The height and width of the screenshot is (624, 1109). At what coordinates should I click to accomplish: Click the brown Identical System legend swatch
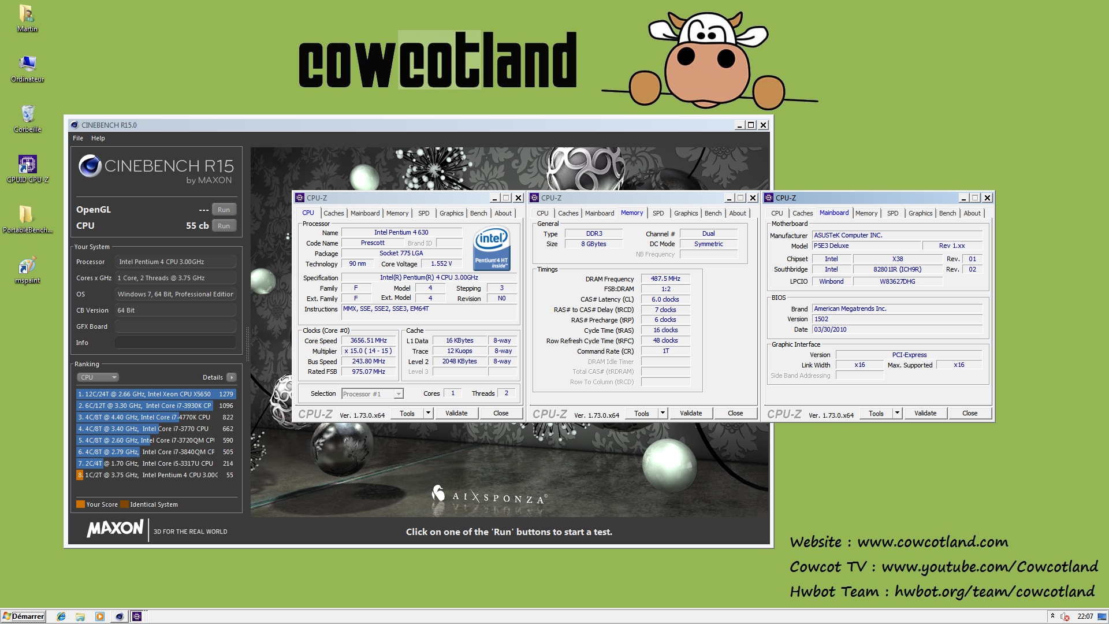(124, 504)
